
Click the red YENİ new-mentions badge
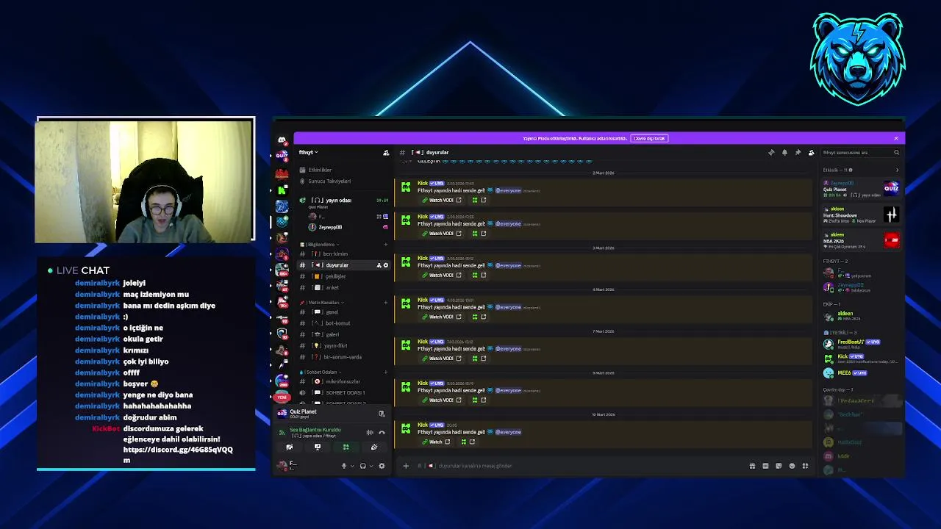[282, 397]
